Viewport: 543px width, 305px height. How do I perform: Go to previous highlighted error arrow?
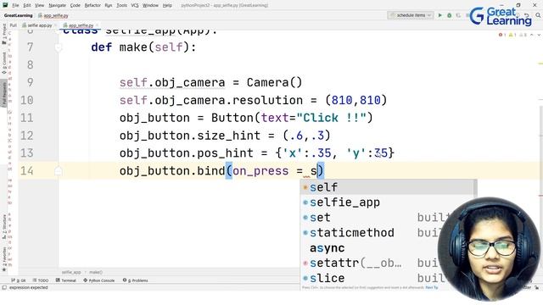tap(532, 35)
